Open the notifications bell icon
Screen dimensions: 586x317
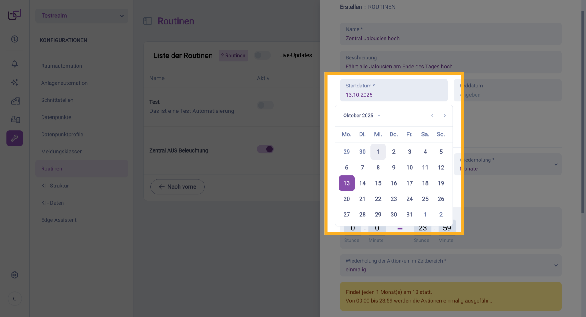(x=15, y=64)
